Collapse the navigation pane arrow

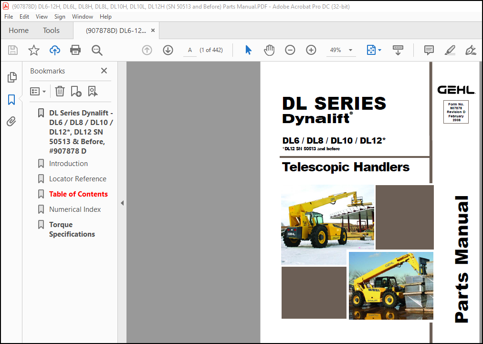click(x=122, y=203)
